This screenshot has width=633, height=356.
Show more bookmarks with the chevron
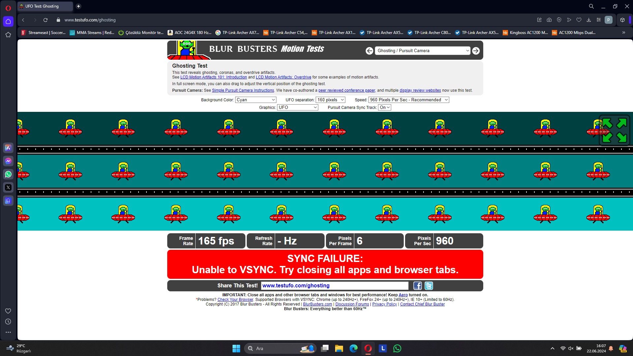click(624, 33)
